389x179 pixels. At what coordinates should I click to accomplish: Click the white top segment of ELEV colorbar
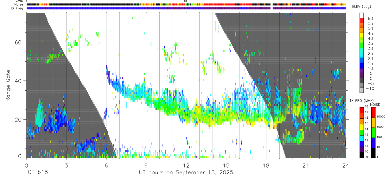point(361,15)
